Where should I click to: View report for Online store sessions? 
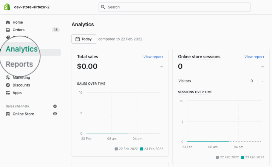pos(254,57)
